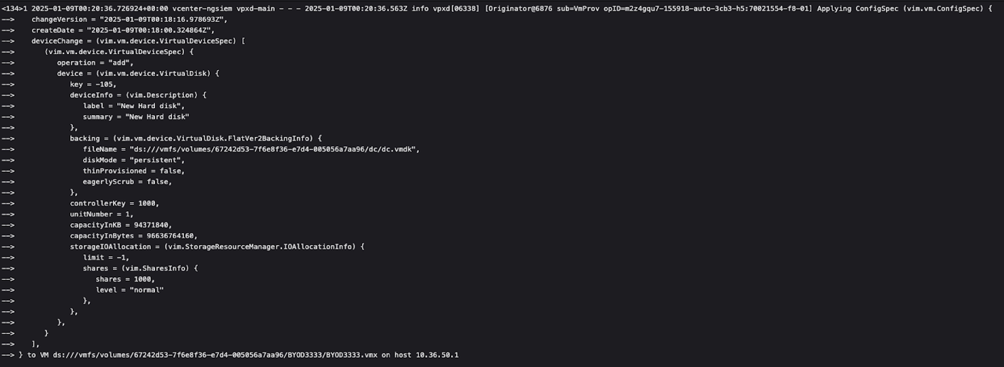1004x367 pixels.
Task: Click the level = "normal" line
Action: click(129, 290)
